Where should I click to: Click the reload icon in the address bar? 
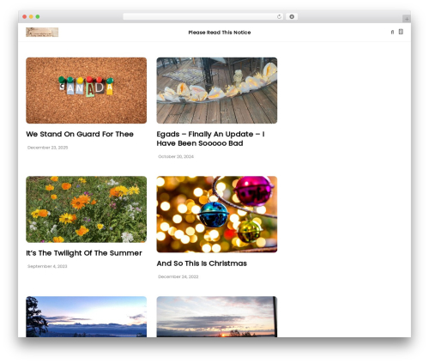(x=279, y=16)
